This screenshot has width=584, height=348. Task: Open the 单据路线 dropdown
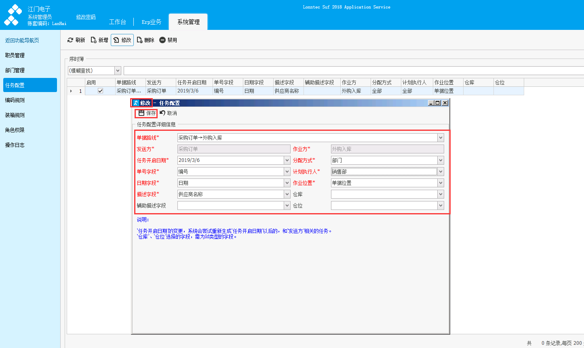pos(441,138)
